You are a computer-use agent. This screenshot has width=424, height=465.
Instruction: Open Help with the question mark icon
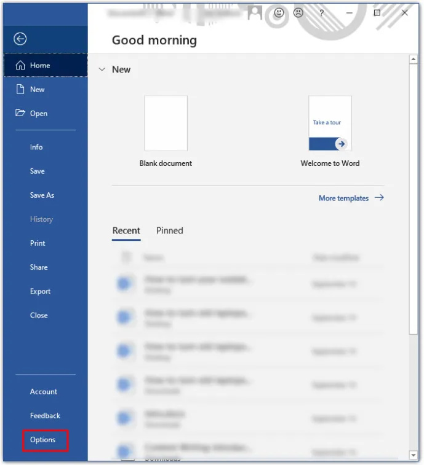point(321,13)
